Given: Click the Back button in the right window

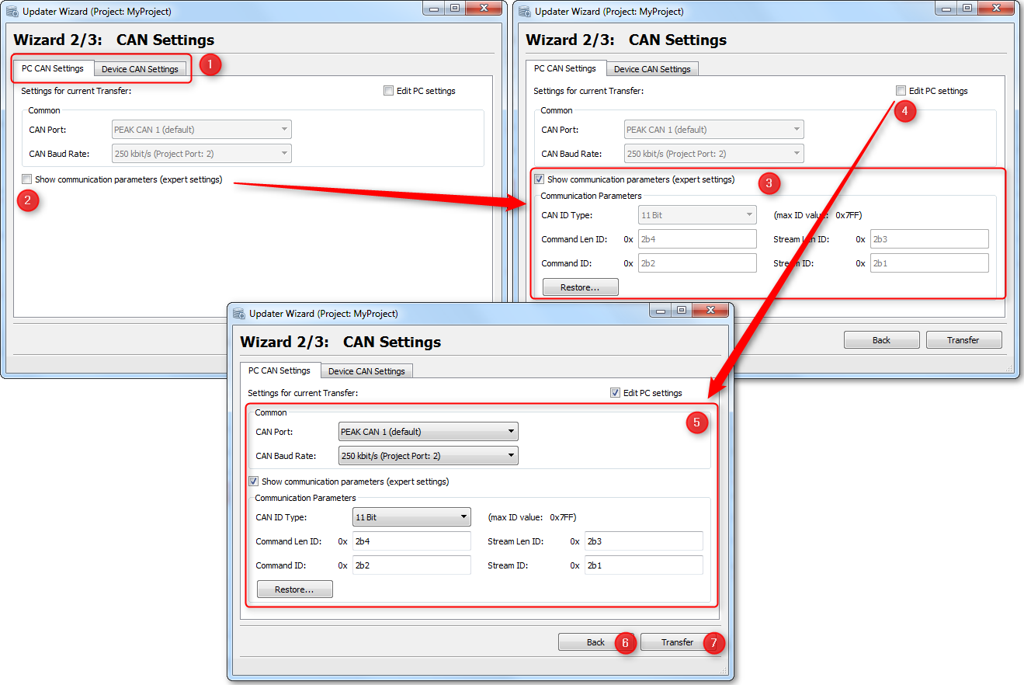Looking at the screenshot, I should [881, 339].
